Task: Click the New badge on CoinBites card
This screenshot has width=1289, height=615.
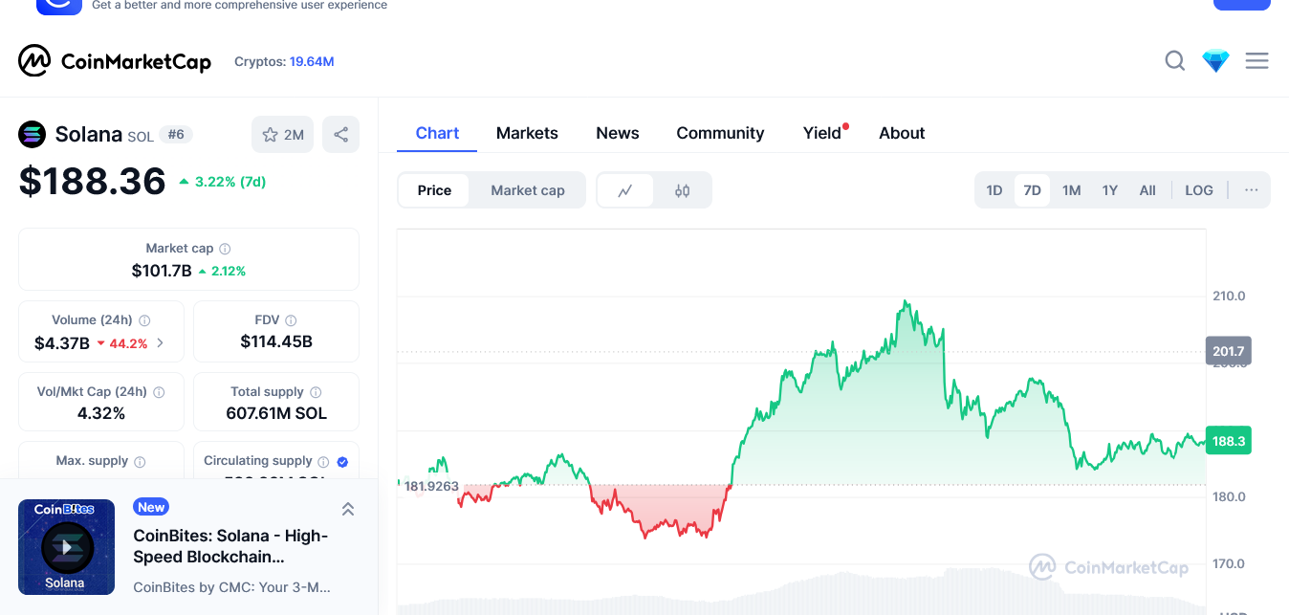Action: 151,507
